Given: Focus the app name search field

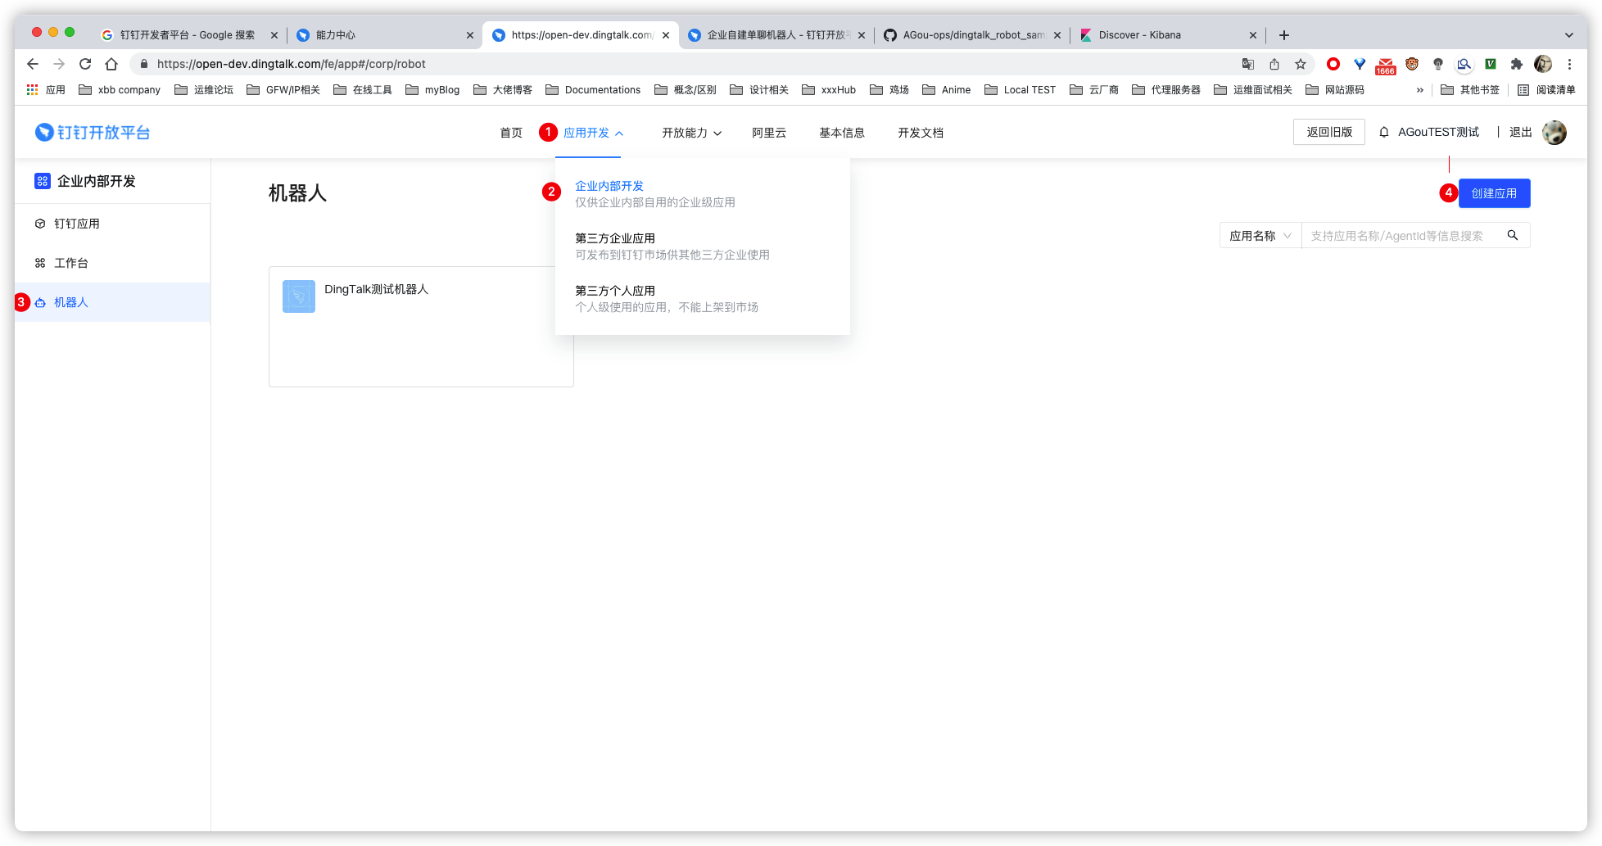Looking at the screenshot, I should click(1402, 236).
